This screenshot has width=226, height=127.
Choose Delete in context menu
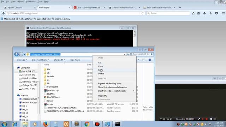[114, 74]
